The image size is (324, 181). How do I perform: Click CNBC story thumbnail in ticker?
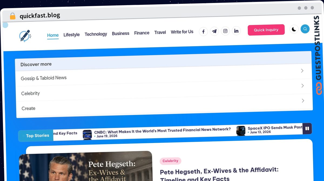(87, 135)
